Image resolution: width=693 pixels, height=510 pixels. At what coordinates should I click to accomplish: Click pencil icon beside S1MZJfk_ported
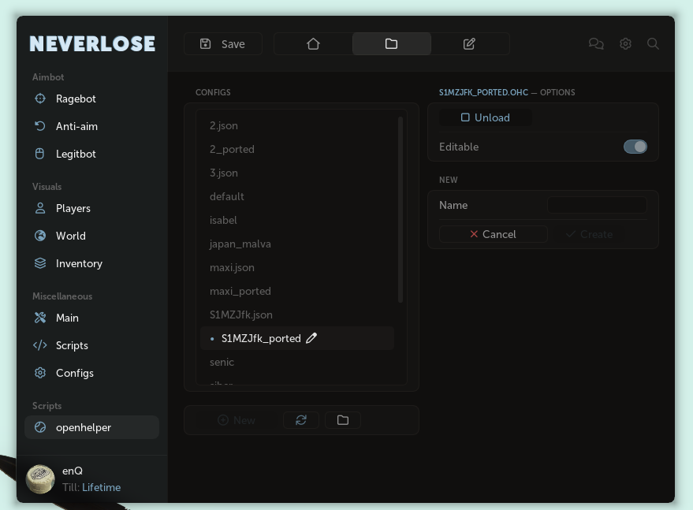click(x=311, y=338)
